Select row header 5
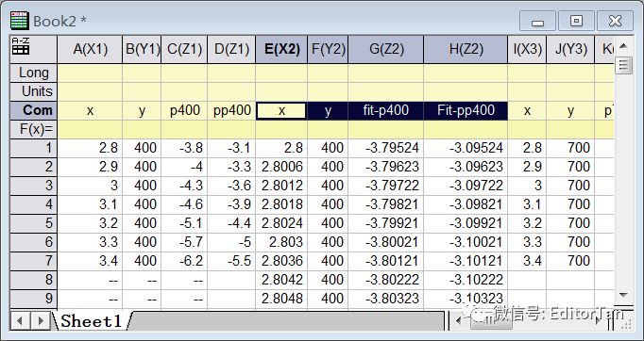Viewport: 644px width, 341px height. point(34,223)
